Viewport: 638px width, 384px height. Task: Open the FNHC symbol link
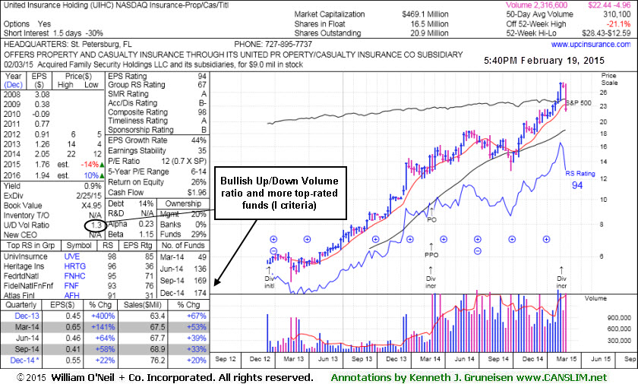(75, 276)
